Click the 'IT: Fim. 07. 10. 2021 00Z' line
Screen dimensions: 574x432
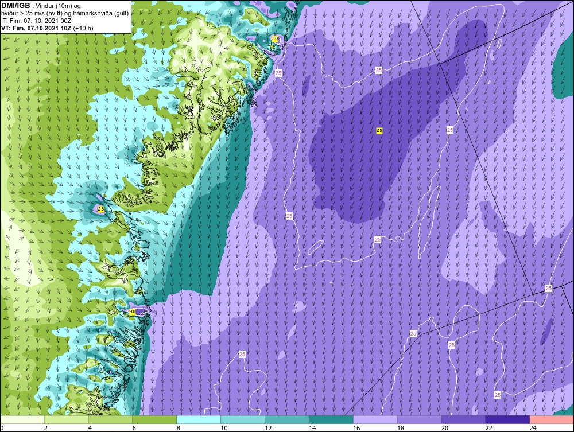click(36, 21)
